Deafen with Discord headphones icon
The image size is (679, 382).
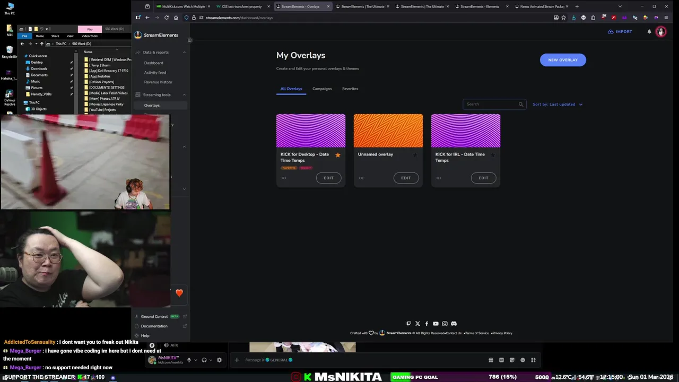point(204,360)
